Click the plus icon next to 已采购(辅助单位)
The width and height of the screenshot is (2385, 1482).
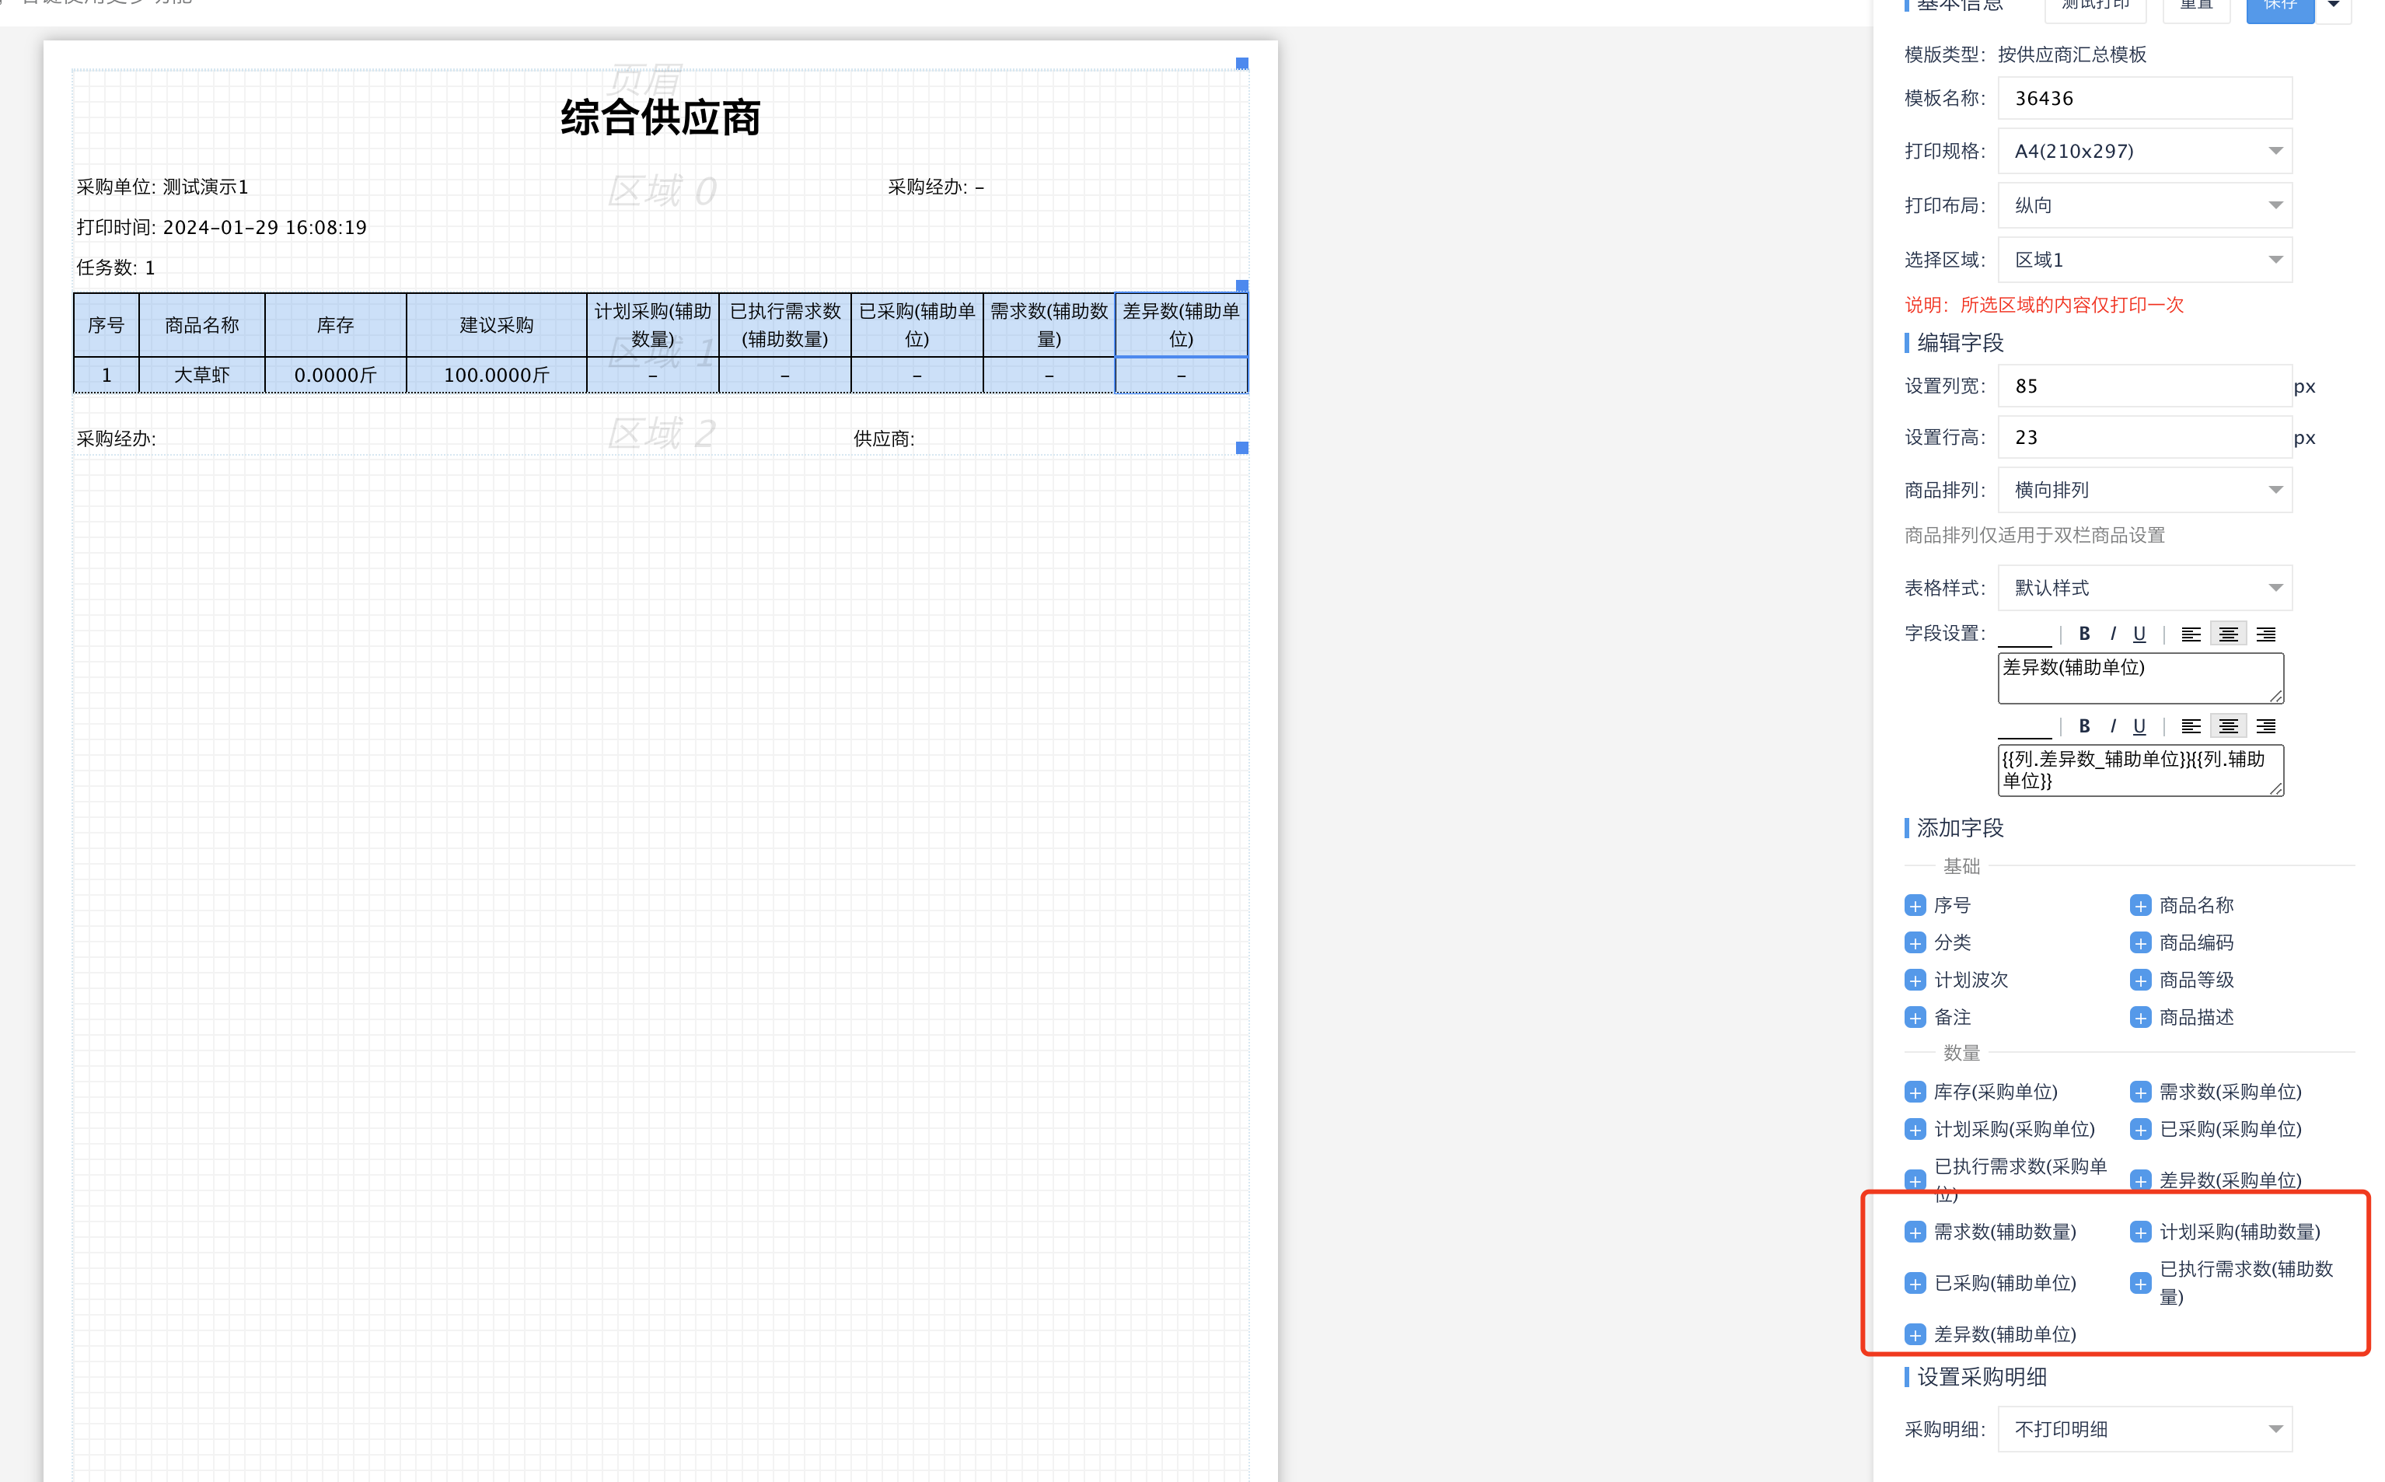(x=1915, y=1282)
